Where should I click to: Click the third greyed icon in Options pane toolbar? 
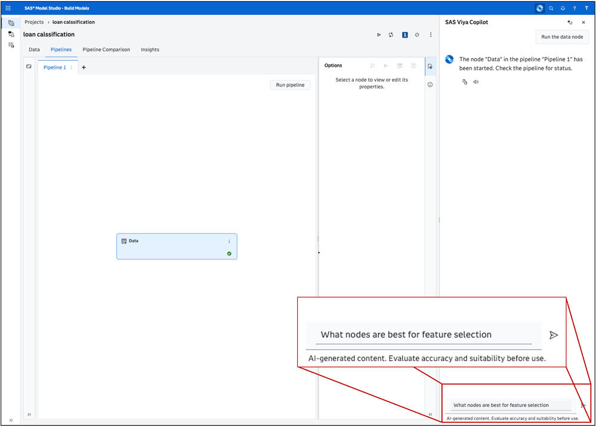pos(400,66)
